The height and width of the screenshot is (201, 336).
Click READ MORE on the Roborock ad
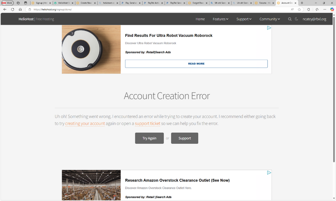196,64
